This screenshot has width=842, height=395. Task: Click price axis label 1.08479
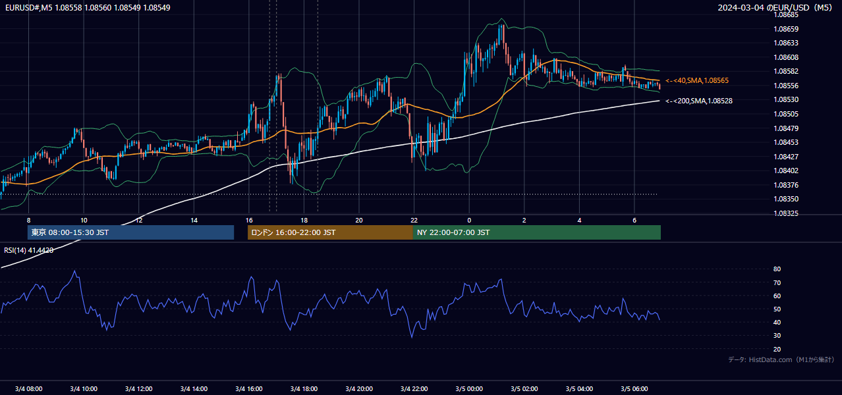coord(786,128)
